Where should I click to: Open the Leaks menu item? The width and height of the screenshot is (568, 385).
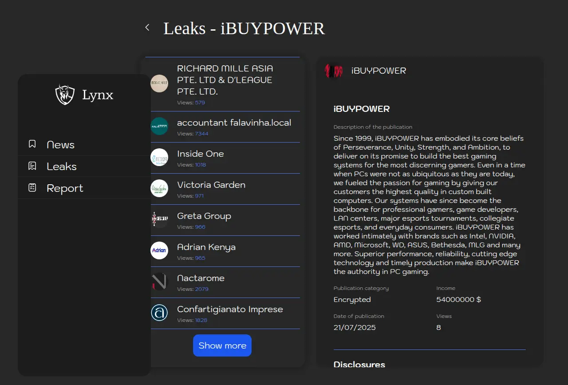pos(62,167)
